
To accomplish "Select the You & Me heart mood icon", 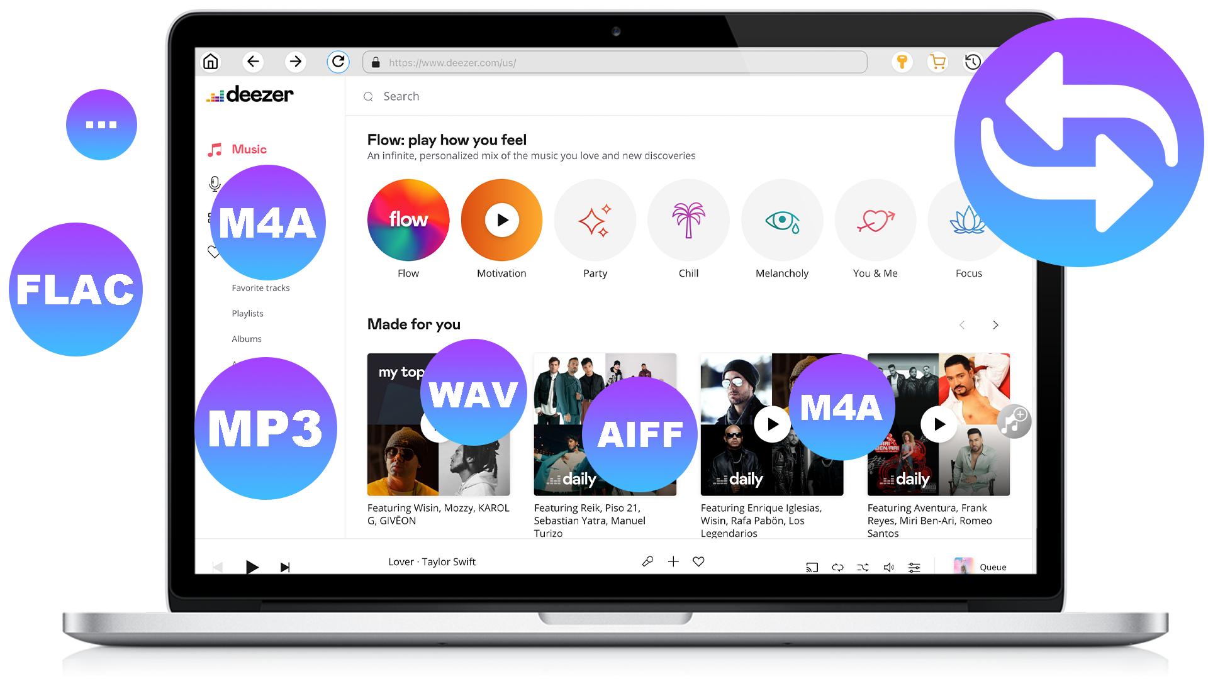I will tap(874, 219).
